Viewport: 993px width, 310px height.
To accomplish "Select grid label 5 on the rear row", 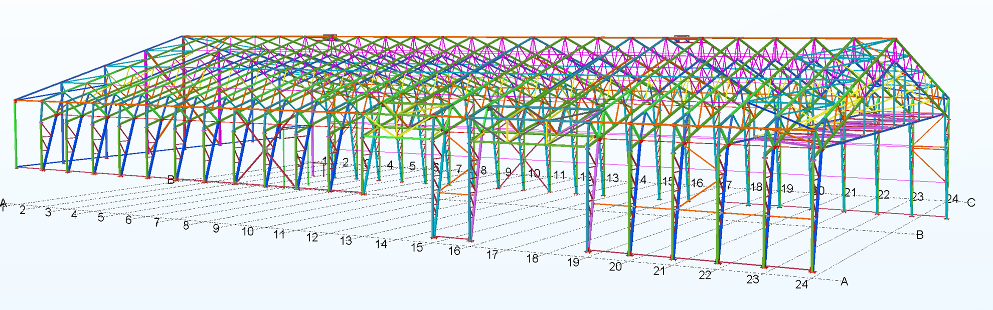I will point(412,166).
